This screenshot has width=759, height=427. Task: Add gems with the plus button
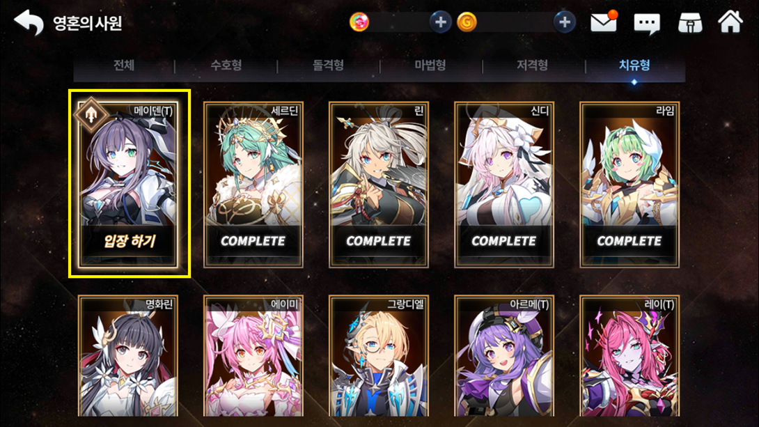point(440,22)
